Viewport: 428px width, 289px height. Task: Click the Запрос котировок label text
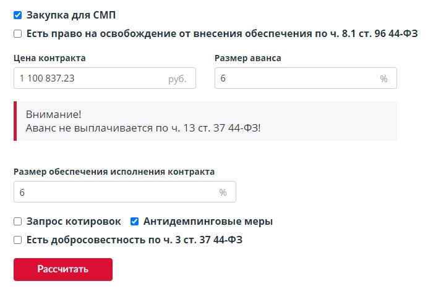coord(74,221)
